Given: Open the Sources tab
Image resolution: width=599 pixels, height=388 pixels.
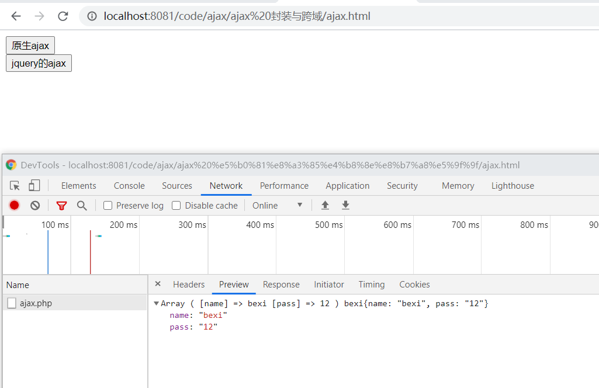Looking at the screenshot, I should pyautogui.click(x=177, y=186).
